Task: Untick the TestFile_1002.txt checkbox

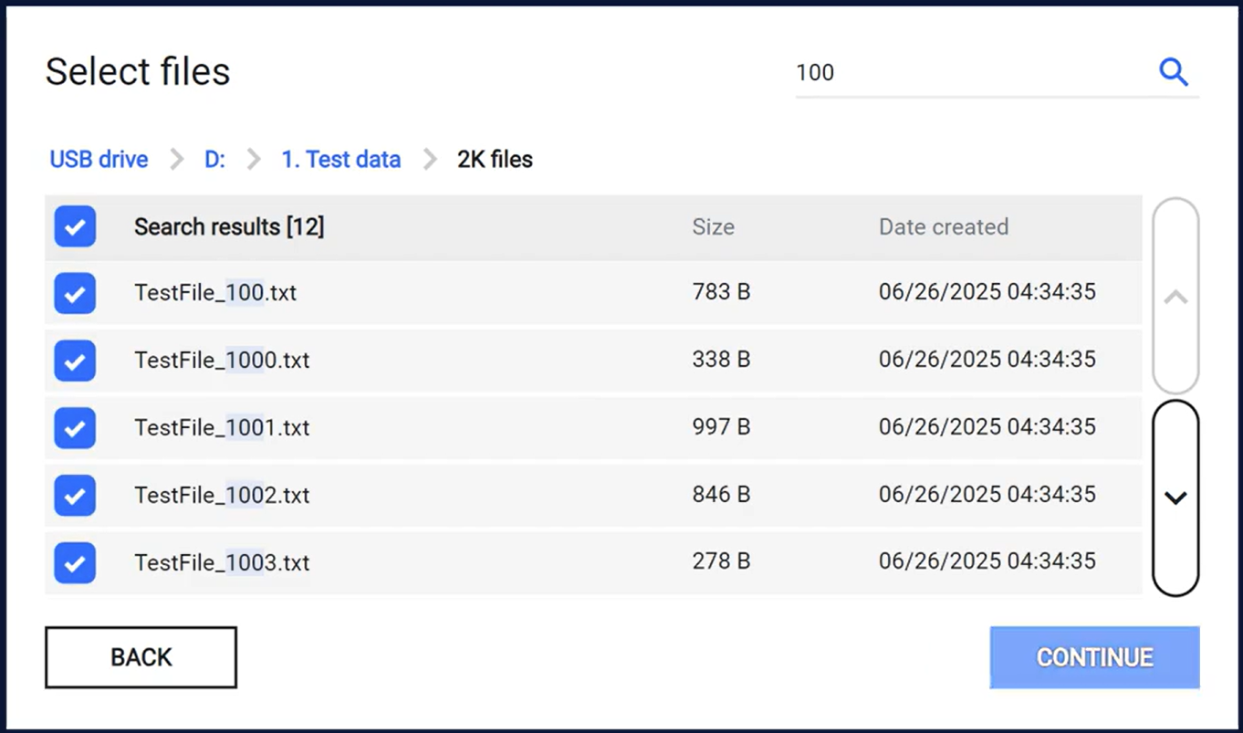Action: pyautogui.click(x=75, y=495)
